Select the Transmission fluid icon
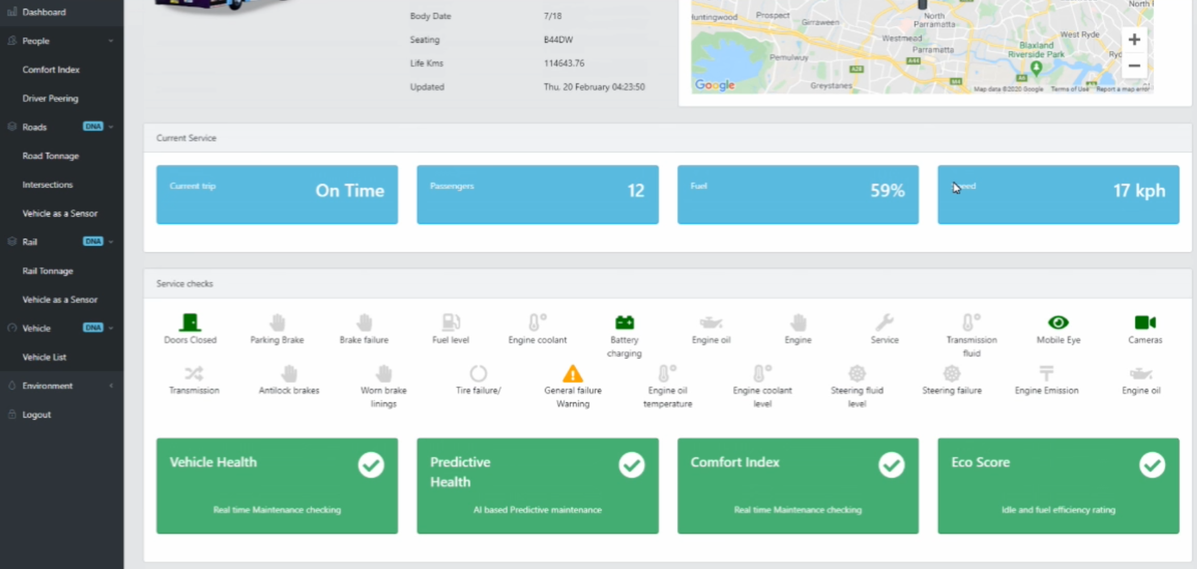 pyautogui.click(x=971, y=322)
